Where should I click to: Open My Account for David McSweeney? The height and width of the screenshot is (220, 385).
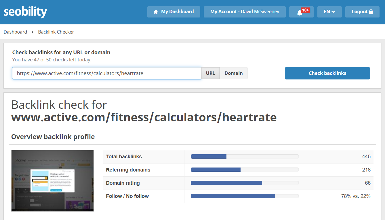tap(244, 11)
